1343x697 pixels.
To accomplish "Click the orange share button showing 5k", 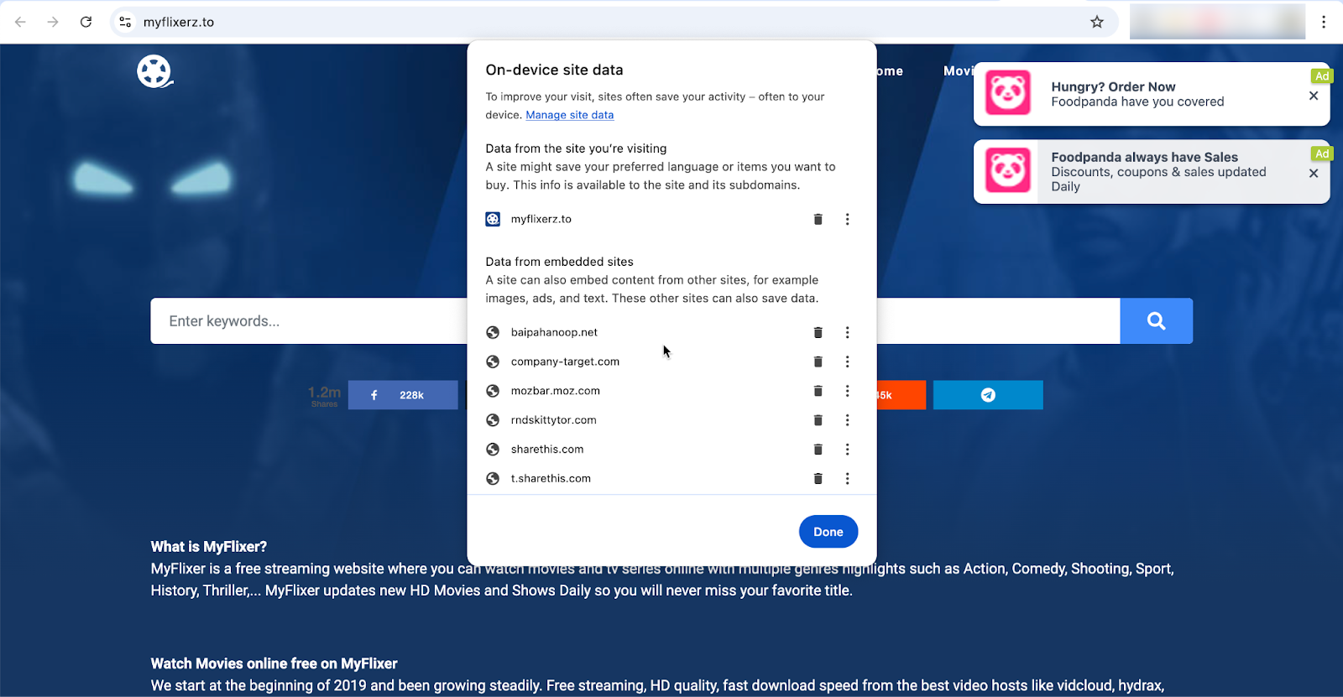I will 901,395.
